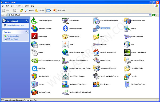Open the Speech icon

(x=127, y=76)
